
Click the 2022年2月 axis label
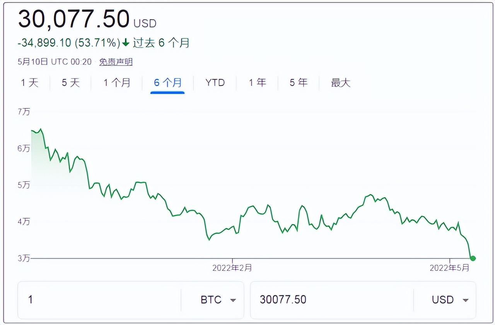point(232,267)
